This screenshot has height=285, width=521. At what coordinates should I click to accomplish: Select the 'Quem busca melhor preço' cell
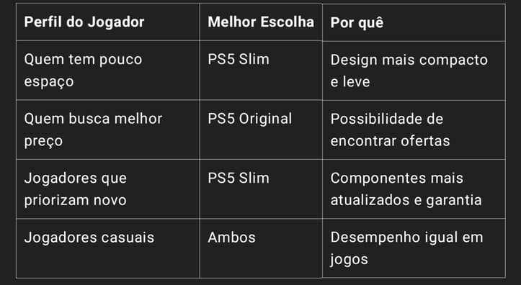click(x=107, y=130)
